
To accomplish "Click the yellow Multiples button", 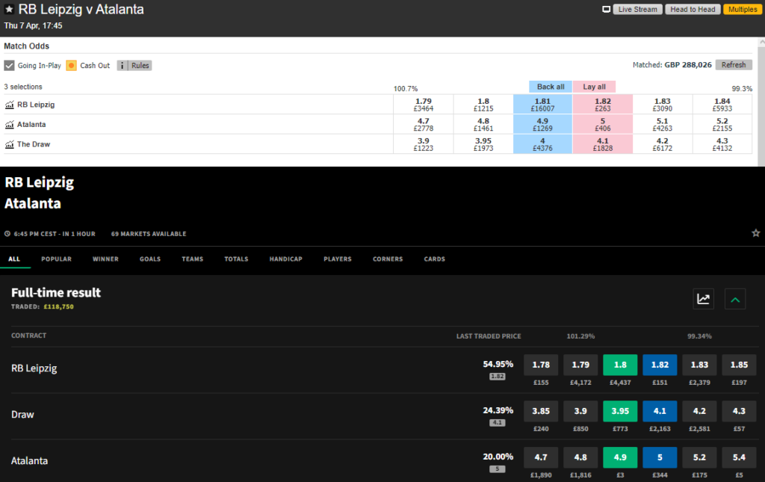I will click(x=743, y=9).
